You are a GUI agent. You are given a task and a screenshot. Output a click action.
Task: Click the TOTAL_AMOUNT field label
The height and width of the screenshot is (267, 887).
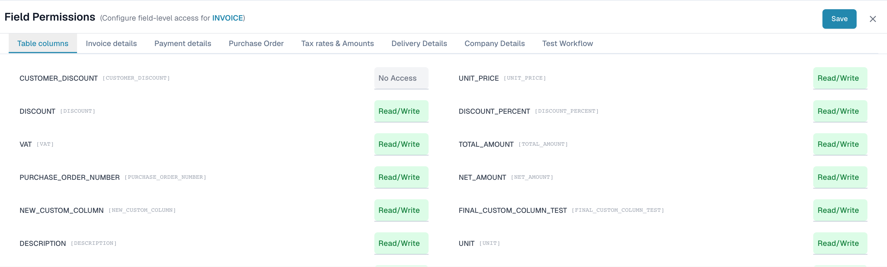pos(486,144)
